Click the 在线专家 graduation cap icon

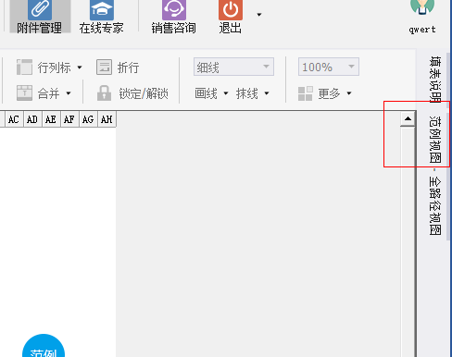pos(102,10)
